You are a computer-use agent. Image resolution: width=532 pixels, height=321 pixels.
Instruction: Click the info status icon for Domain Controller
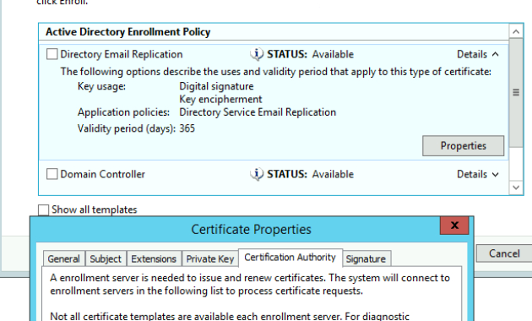pos(257,174)
